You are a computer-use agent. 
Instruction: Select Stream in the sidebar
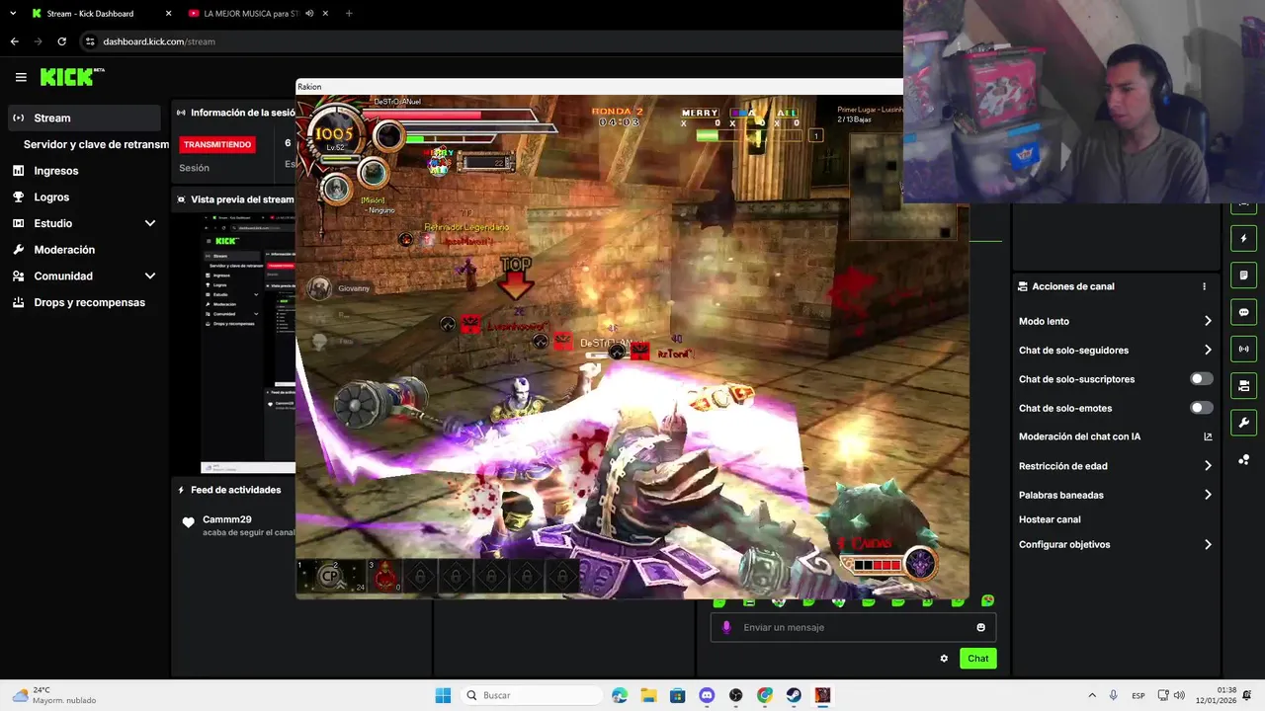[x=84, y=118]
